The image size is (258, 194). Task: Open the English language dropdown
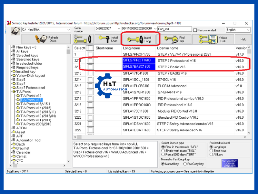point(248,30)
